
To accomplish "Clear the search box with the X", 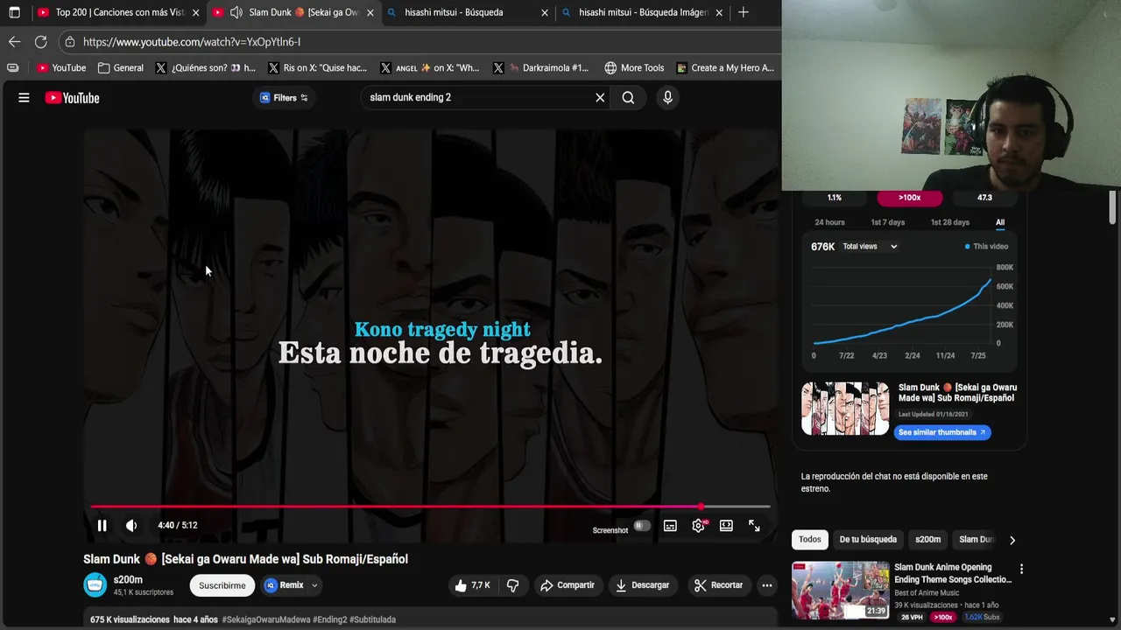I will point(600,97).
